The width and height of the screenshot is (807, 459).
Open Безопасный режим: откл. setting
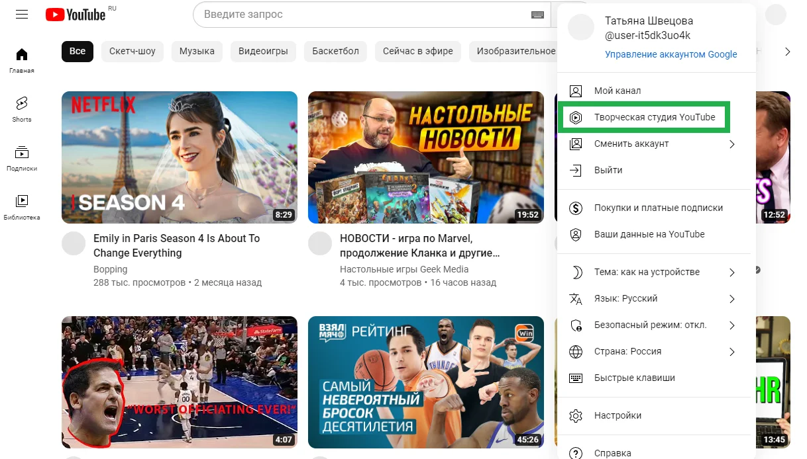click(x=649, y=325)
